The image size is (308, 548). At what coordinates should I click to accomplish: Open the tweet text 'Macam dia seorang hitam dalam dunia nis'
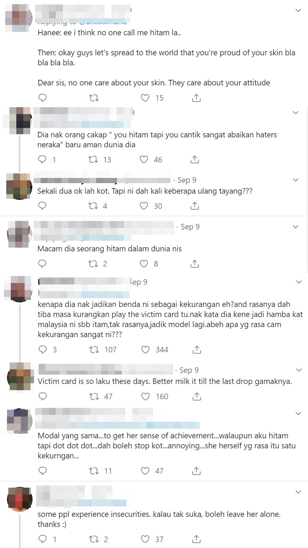coord(109,249)
